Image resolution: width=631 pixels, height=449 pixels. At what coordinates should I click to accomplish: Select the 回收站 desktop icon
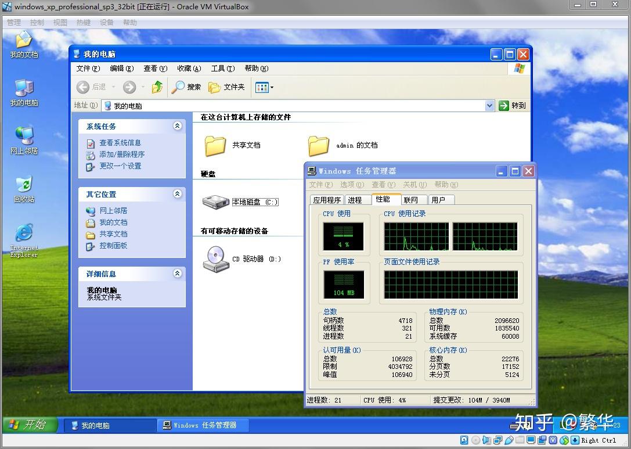(24, 189)
